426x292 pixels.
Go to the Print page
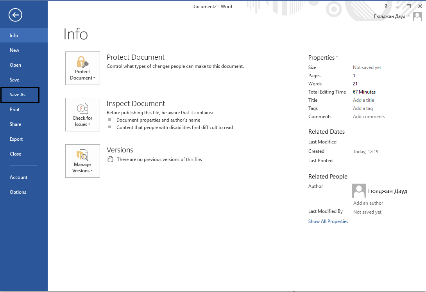[x=15, y=110]
